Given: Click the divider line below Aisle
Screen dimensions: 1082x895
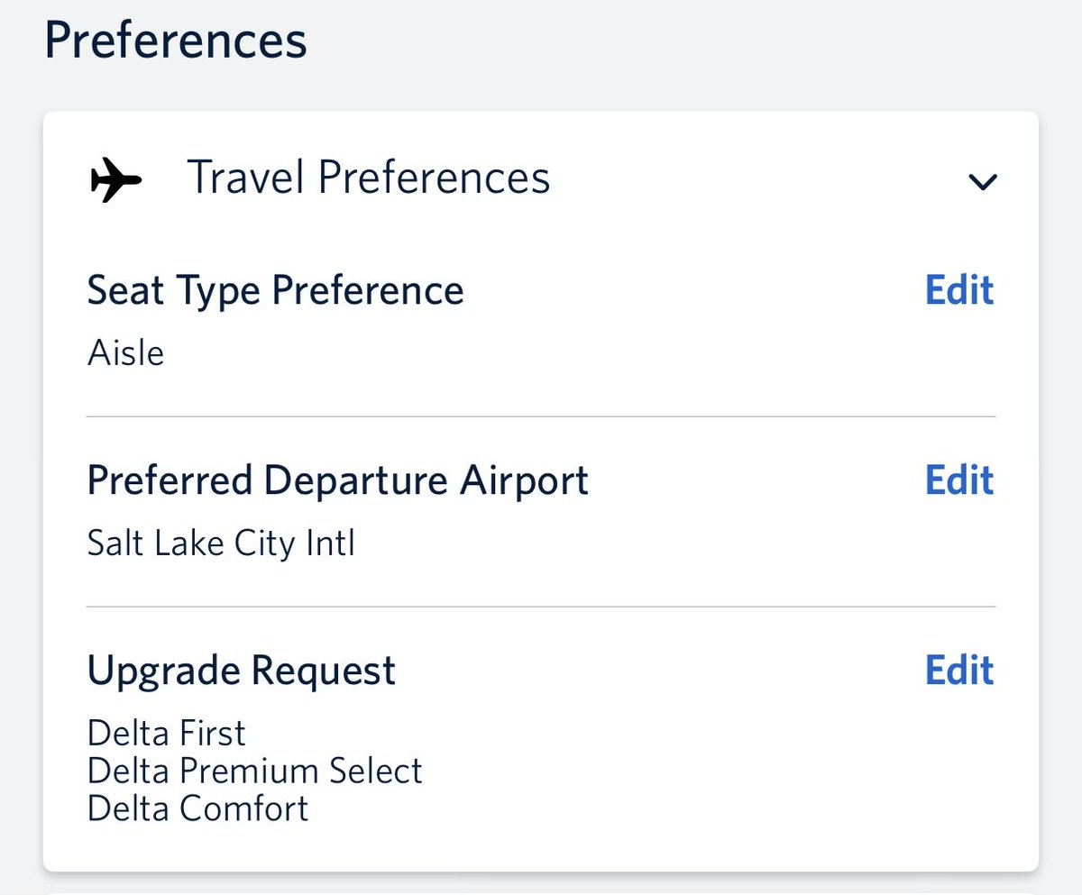Looking at the screenshot, I should pos(541,416).
